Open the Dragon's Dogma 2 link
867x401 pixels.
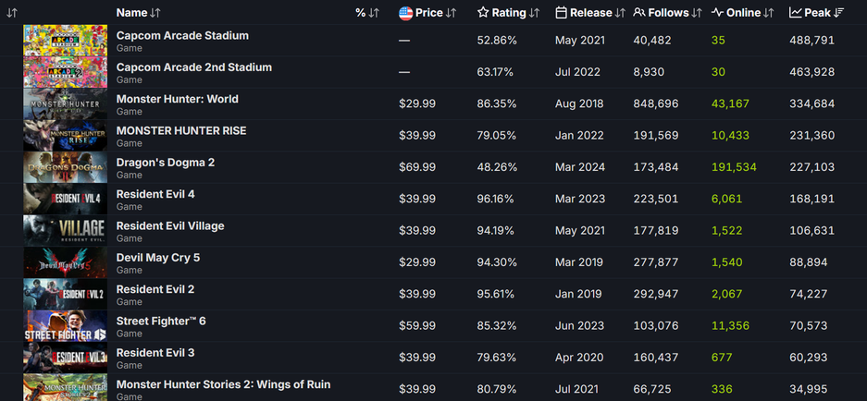165,163
